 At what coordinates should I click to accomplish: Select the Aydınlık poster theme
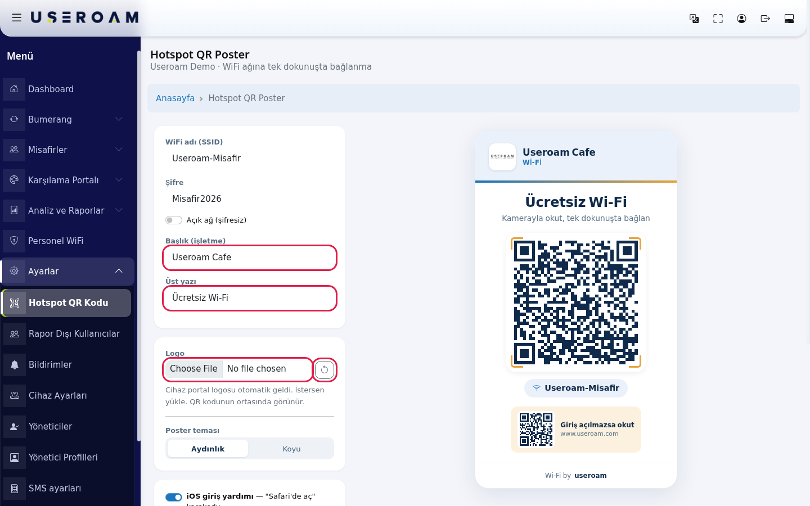[x=208, y=449]
